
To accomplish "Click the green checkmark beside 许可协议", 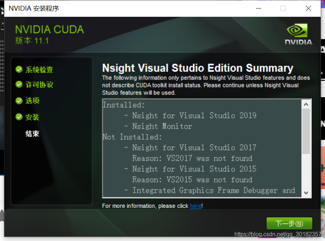I will pos(19,85).
